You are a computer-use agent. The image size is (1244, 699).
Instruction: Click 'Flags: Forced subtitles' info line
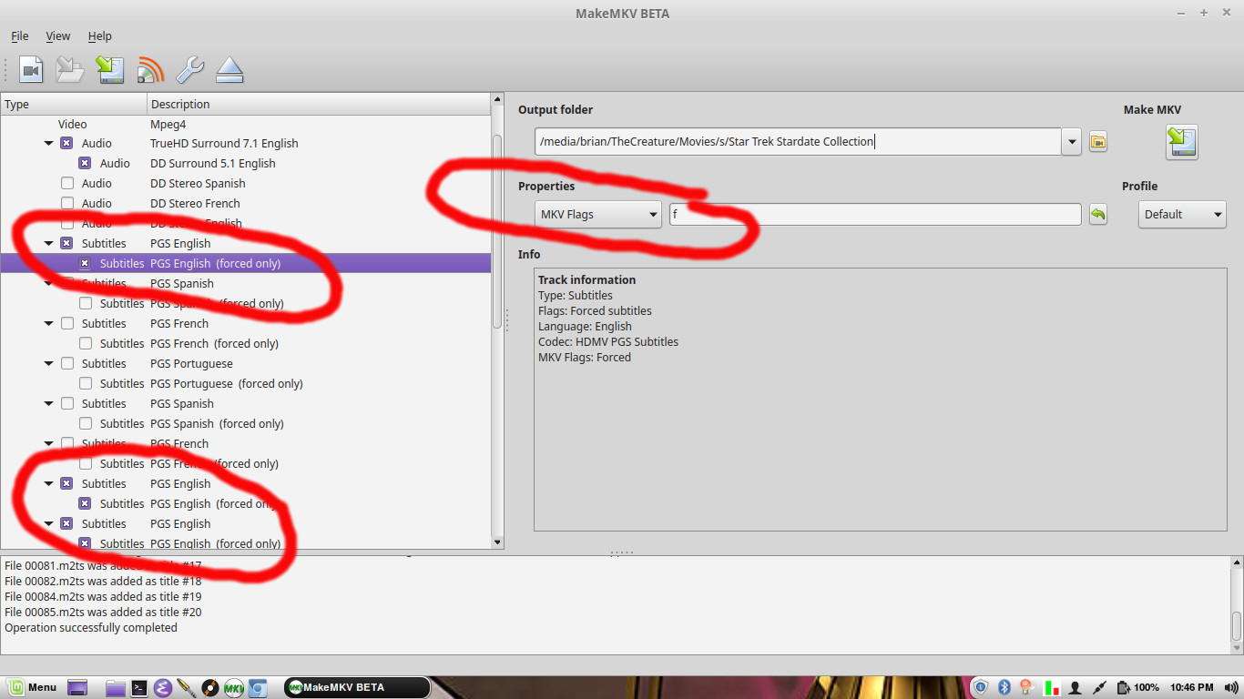[595, 310]
